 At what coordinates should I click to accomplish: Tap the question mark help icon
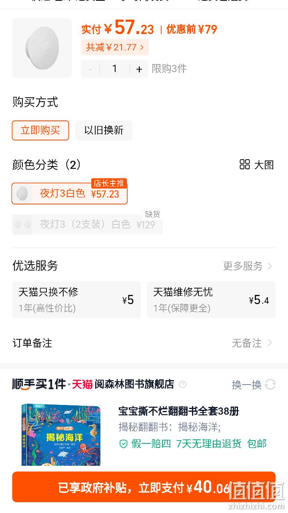click(x=182, y=385)
